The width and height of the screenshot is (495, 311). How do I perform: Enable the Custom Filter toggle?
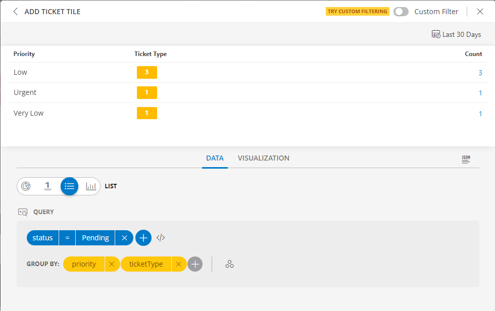point(401,11)
